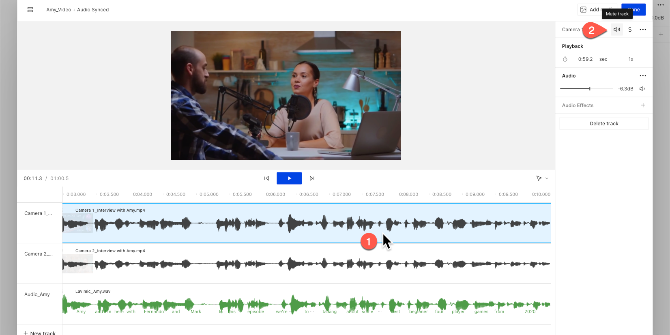The height and width of the screenshot is (335, 670).
Task: Click the Amy_Video + Audio Synced title
Action: [x=77, y=10]
